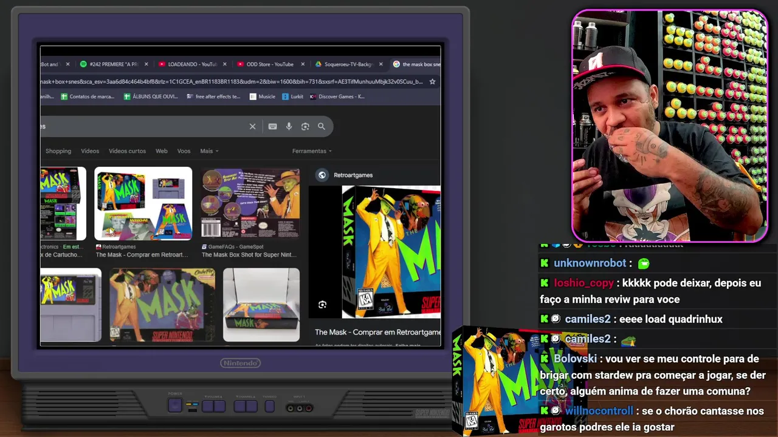778x437 pixels.
Task: Open the 'free after effects te...' bookmark
Action: [x=214, y=97]
